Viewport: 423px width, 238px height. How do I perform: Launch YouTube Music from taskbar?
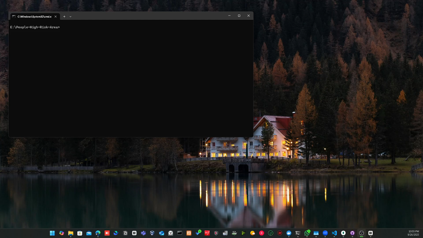pos(261,233)
